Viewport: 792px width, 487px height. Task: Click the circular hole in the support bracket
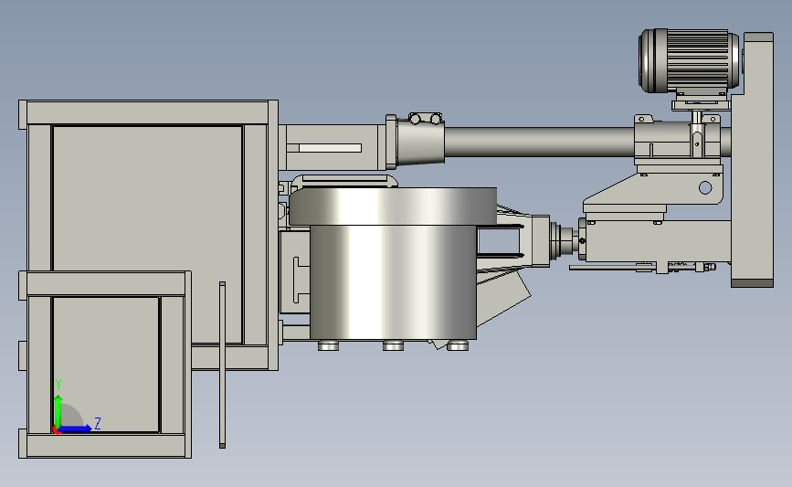[705, 188]
